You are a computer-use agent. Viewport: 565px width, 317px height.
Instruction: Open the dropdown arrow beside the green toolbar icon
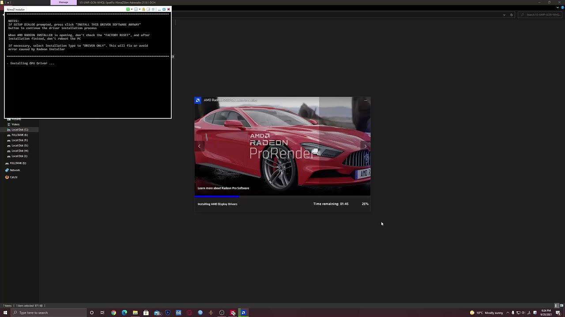point(132,9)
